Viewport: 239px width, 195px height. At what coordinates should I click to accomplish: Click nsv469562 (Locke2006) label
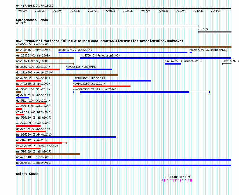[x=33, y=78]
